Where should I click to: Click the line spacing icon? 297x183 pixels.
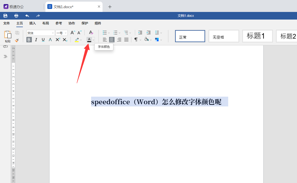tap(157, 33)
